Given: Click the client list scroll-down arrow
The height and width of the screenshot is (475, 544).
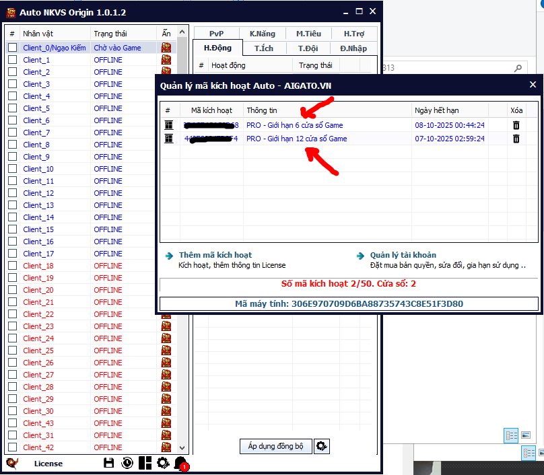Looking at the screenshot, I should tap(182, 447).
